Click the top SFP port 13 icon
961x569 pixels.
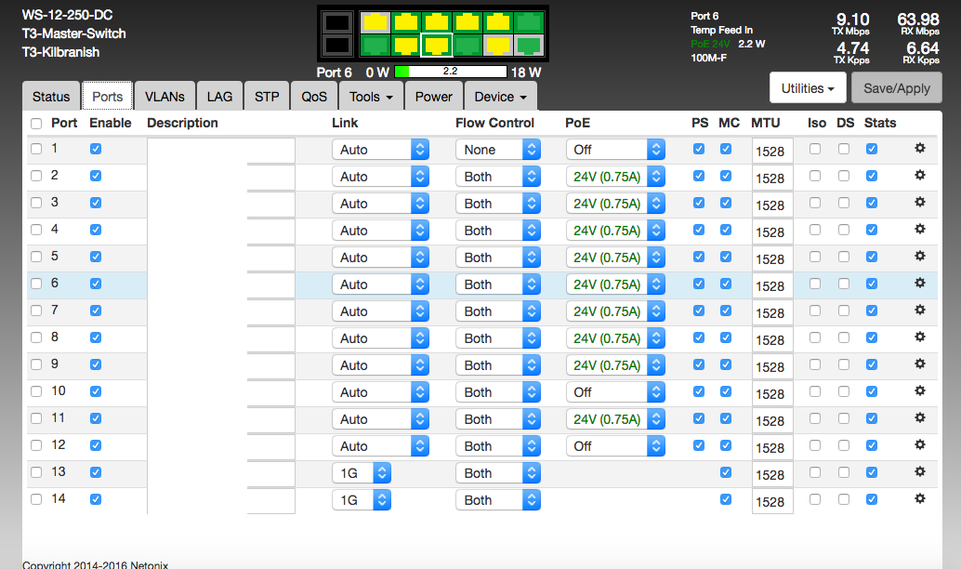tap(338, 21)
